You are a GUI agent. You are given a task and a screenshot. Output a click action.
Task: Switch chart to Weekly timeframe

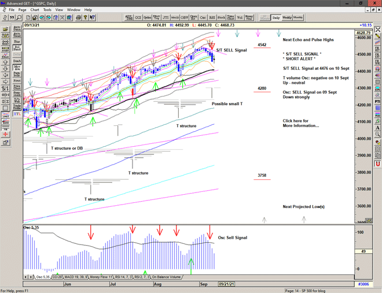[x=286, y=18]
